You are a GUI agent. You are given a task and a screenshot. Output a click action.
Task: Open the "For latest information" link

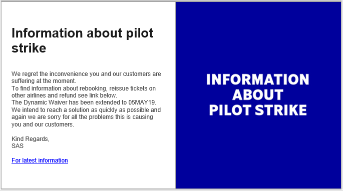(40, 160)
